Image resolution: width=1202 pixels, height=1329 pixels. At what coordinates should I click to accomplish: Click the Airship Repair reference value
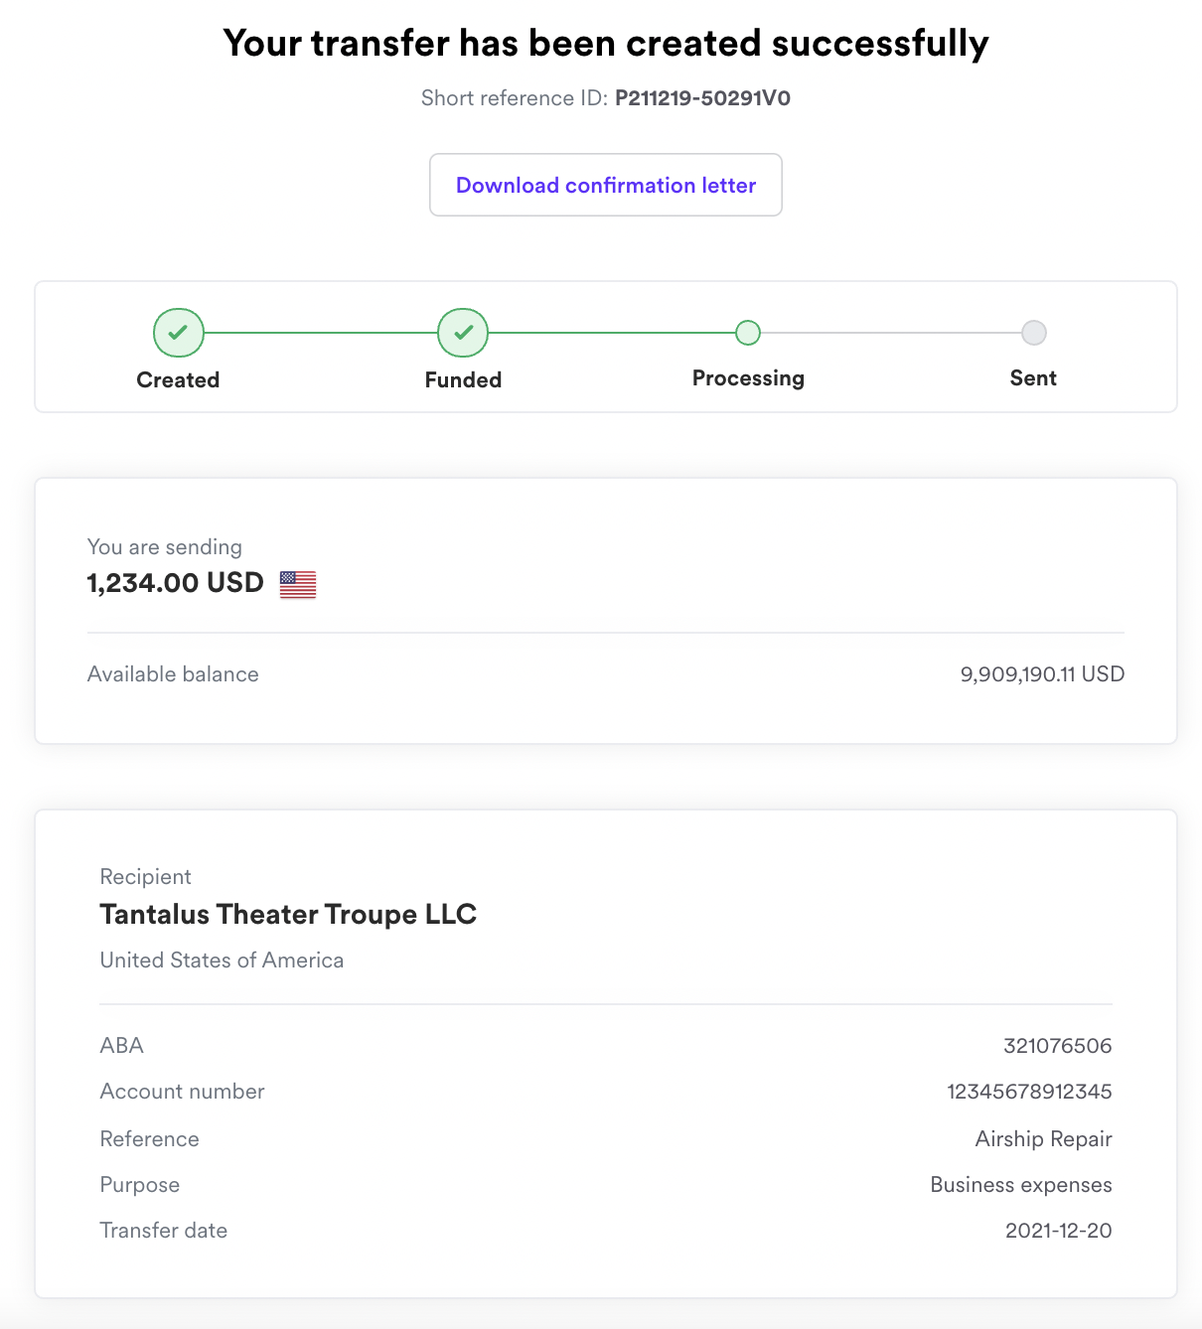pos(1043,1139)
